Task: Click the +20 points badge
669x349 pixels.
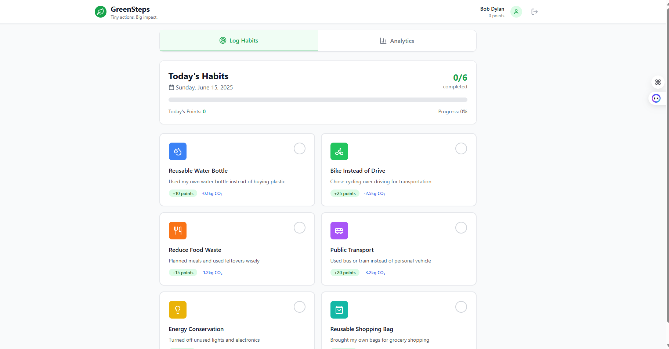Action: pos(345,273)
